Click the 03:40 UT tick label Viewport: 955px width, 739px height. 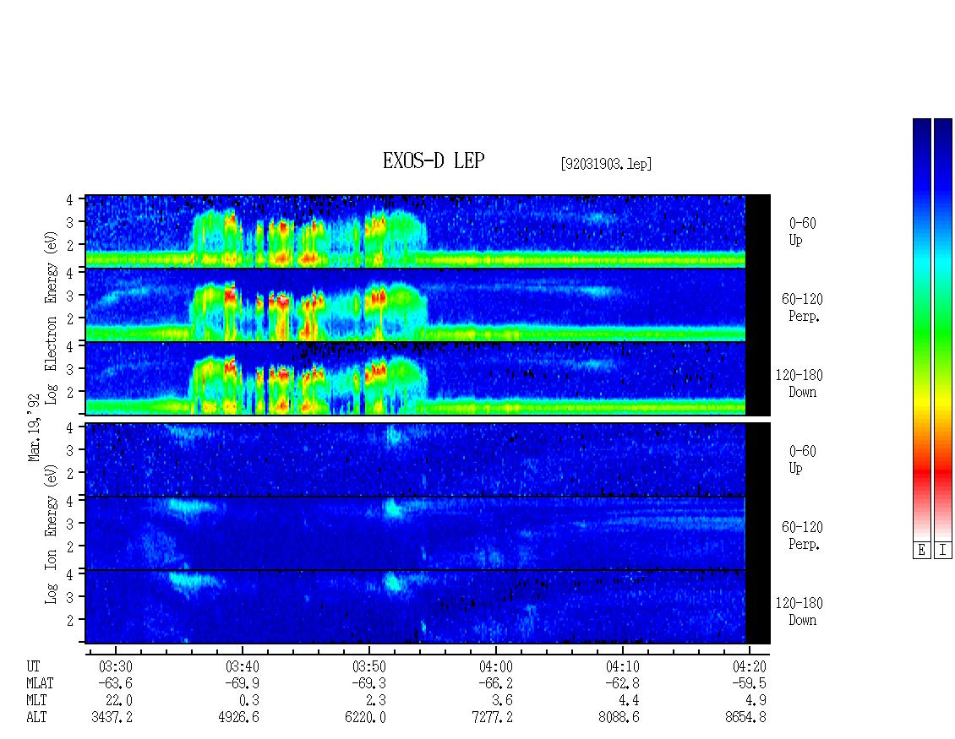click(x=243, y=666)
